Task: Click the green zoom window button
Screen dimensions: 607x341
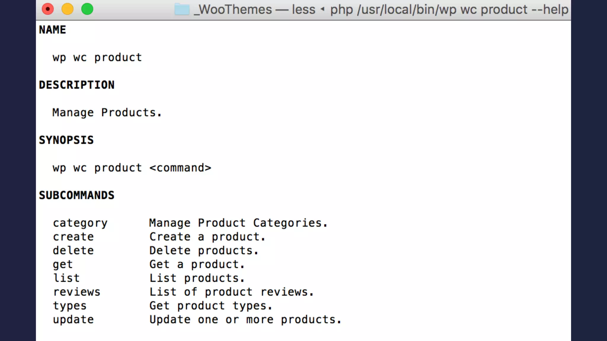Action: [87, 9]
